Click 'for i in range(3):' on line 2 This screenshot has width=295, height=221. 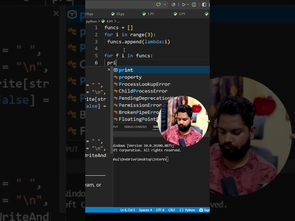click(x=130, y=35)
